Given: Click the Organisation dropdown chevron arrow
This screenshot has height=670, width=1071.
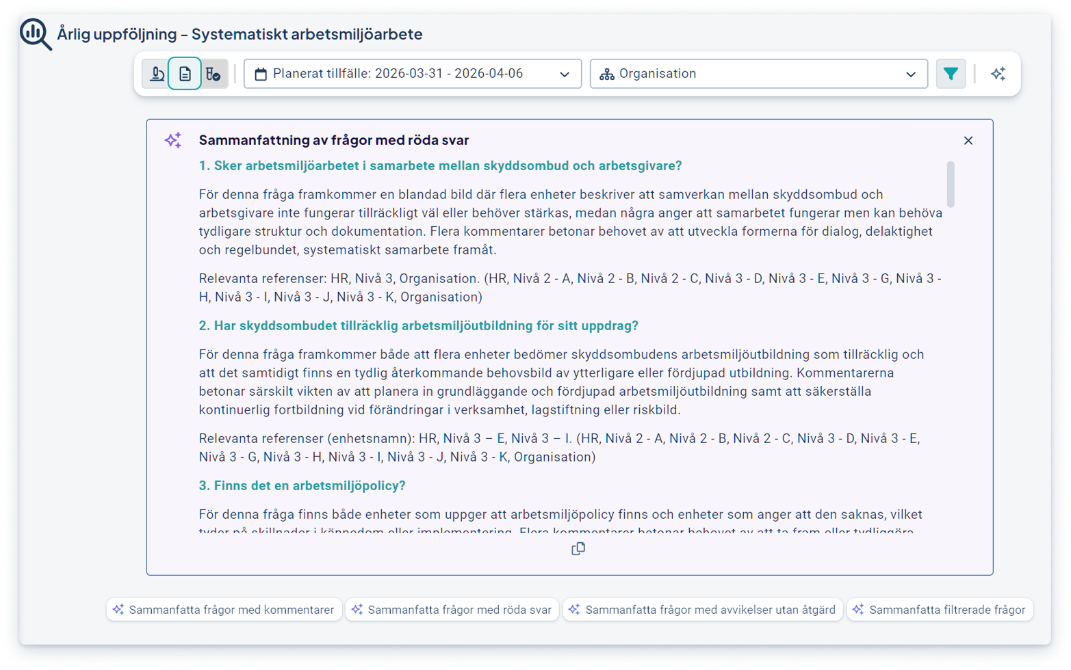Looking at the screenshot, I should click(x=911, y=74).
